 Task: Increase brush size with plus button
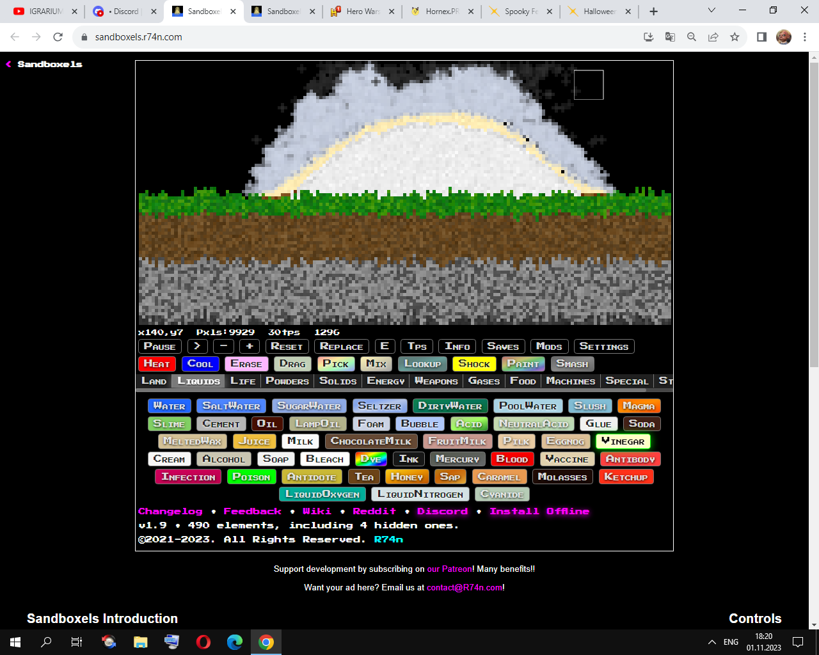coord(250,346)
